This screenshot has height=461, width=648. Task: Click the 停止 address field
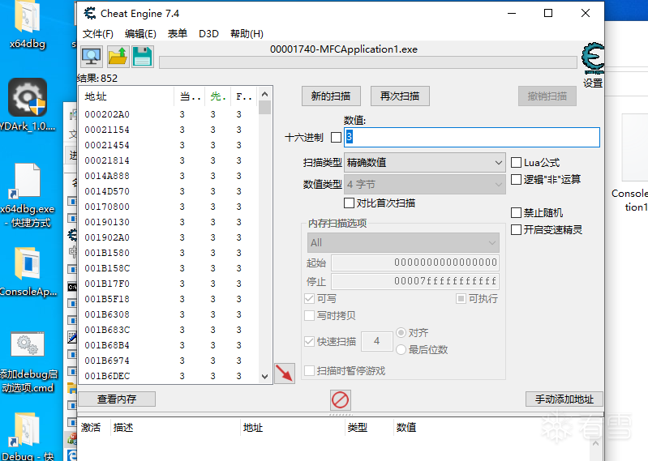tap(415, 281)
